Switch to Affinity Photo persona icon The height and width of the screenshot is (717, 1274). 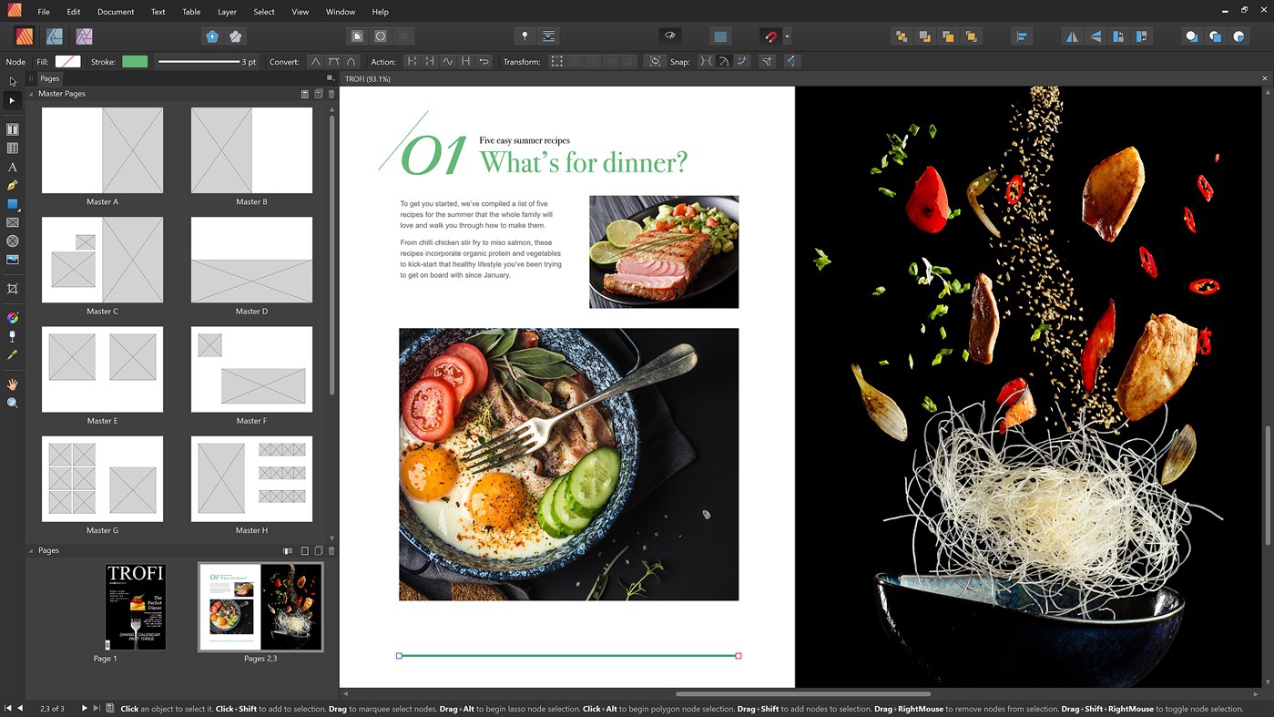84,36
